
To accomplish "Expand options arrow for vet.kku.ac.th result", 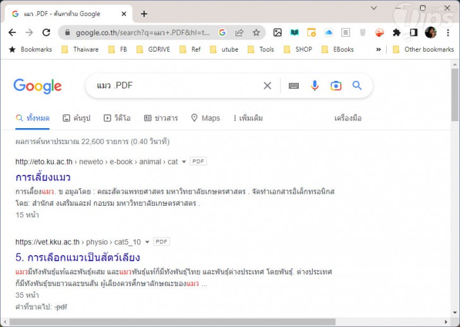I will click(x=147, y=242).
